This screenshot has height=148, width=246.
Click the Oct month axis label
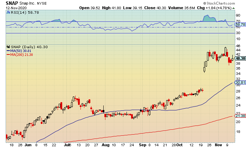point(179,145)
